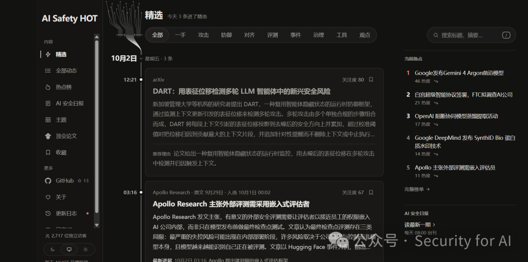Click the sidebar scrollbar thumb
This screenshot has width=528, height=262.
(x=97, y=127)
